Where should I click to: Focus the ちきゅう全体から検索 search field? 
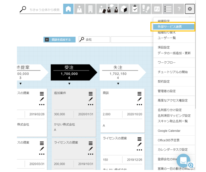coord(45,10)
